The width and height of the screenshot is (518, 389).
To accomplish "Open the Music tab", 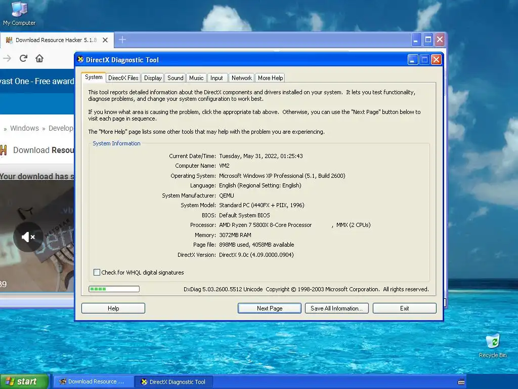I will pos(196,77).
